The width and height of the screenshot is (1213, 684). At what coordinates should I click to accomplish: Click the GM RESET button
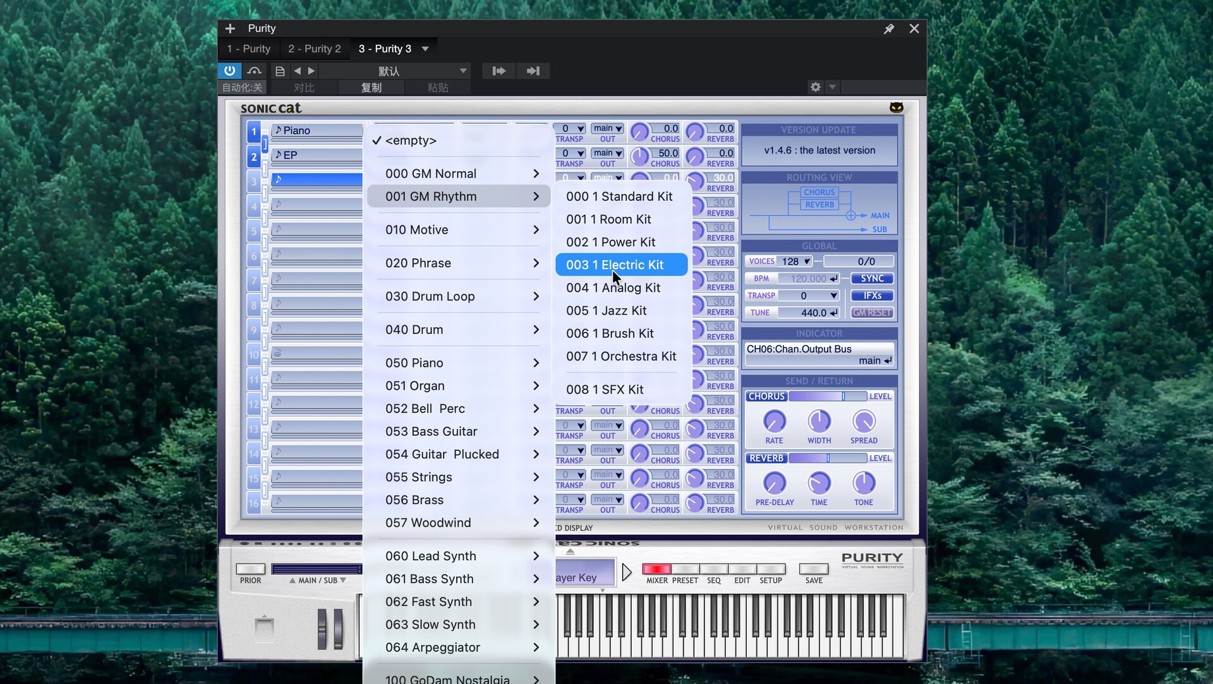[872, 313]
